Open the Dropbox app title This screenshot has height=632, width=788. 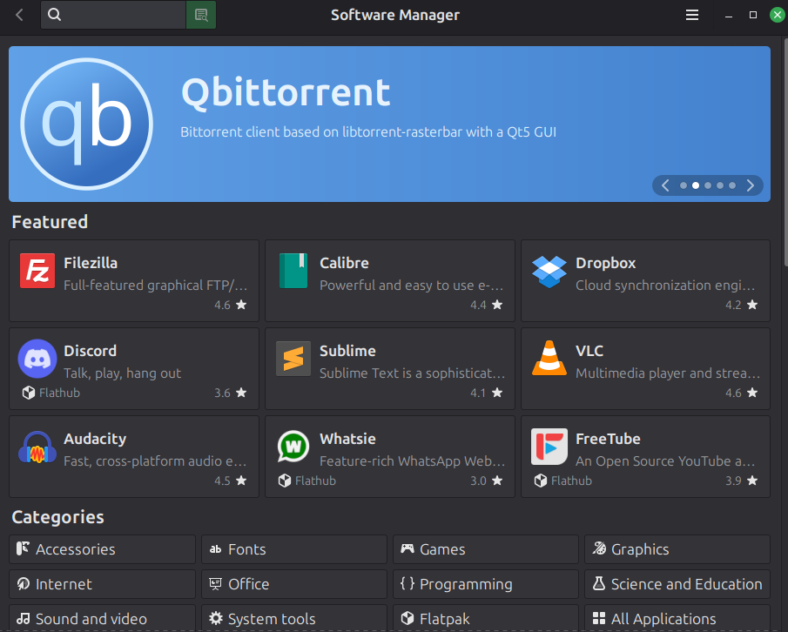(605, 263)
